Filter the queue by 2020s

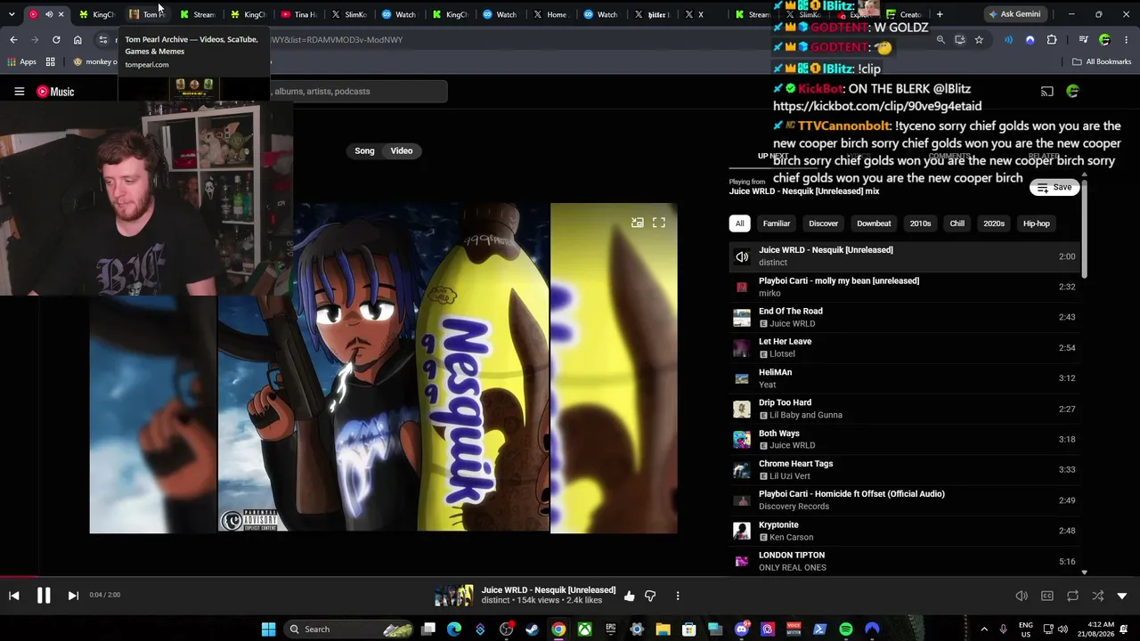coord(994,223)
